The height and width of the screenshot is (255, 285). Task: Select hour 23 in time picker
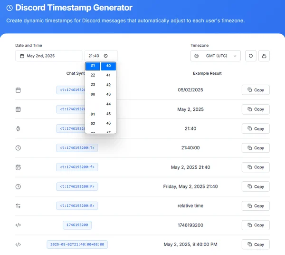point(93,85)
